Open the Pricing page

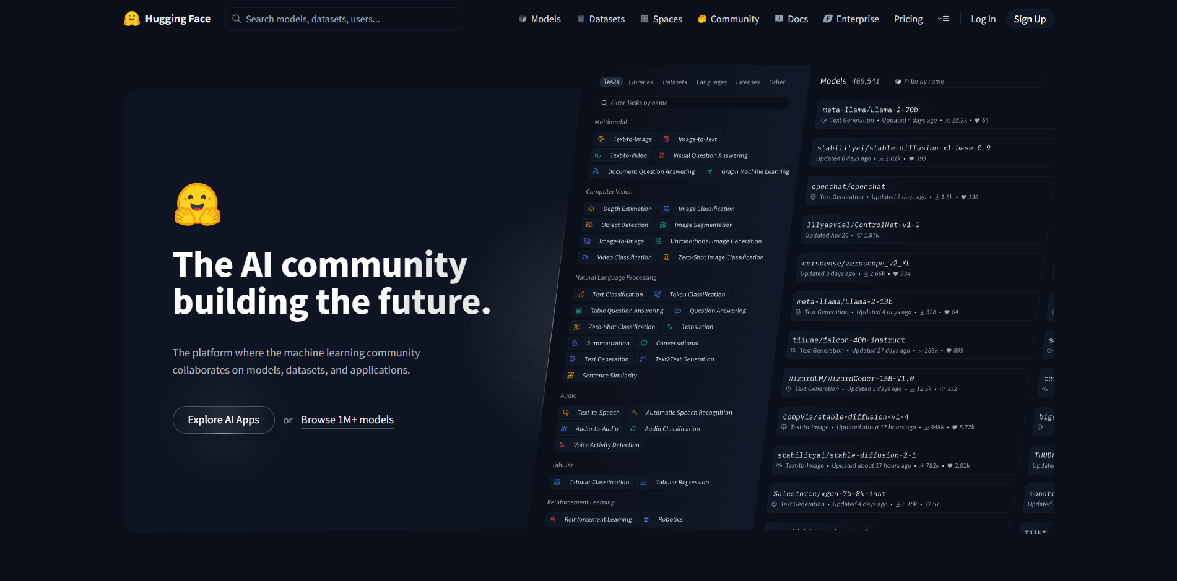[x=908, y=19]
